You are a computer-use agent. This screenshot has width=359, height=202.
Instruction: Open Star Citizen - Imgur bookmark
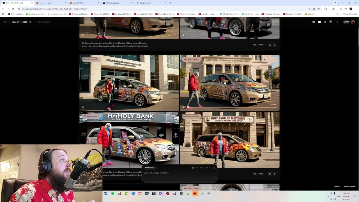point(250,14)
